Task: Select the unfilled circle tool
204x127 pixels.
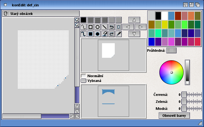Action: [97, 27]
